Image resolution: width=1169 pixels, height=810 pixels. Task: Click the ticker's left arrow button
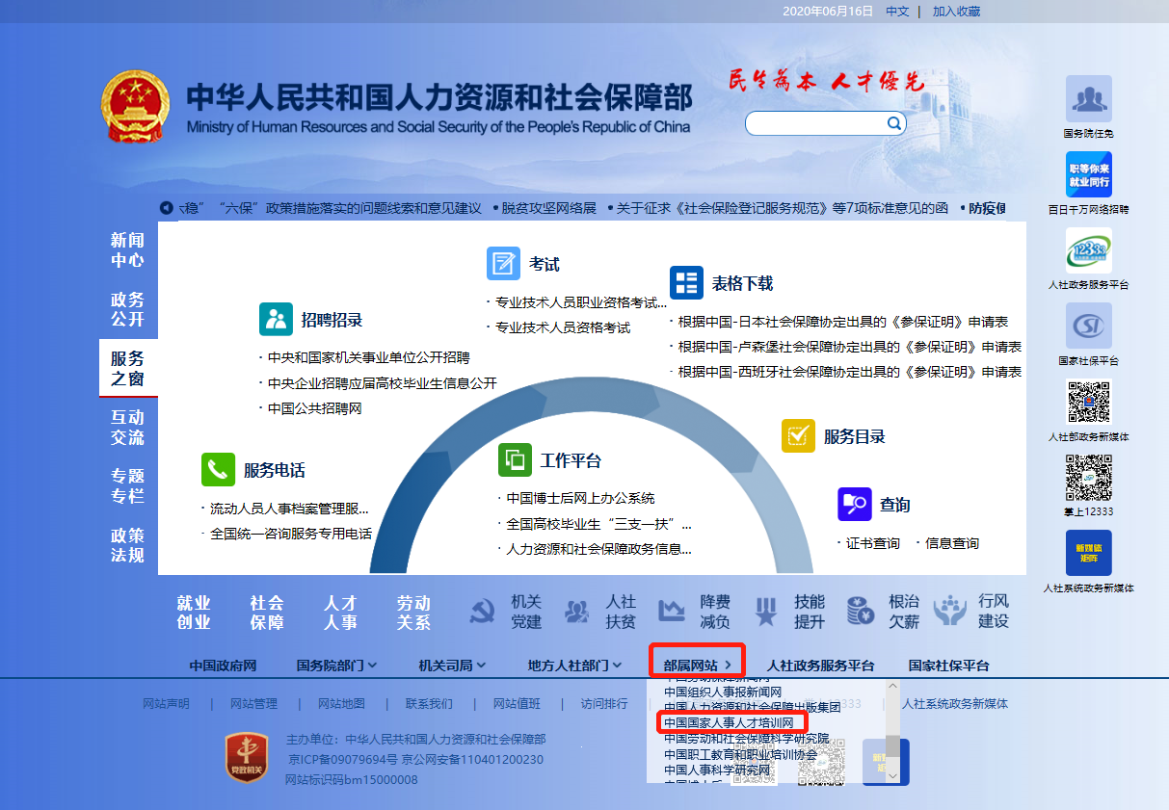[167, 208]
